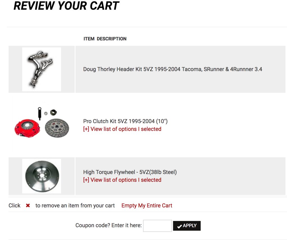This screenshot has height=240, width=287.
Task: Click the Doug Thorley header kit thumbnail
Action: point(42,69)
